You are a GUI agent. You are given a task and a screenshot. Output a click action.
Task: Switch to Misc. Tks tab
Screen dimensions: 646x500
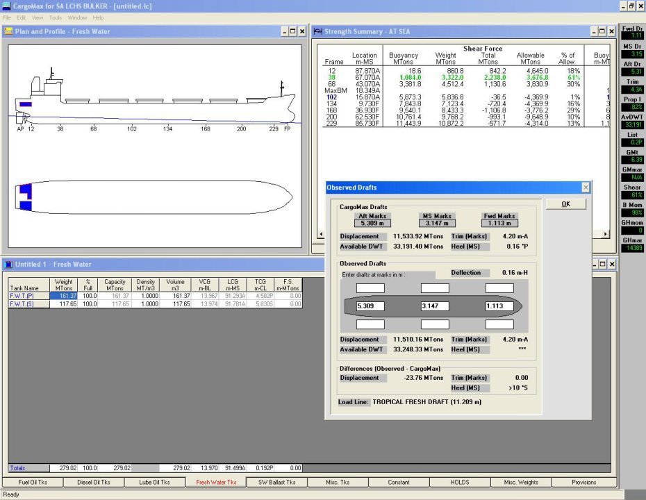tap(338, 482)
